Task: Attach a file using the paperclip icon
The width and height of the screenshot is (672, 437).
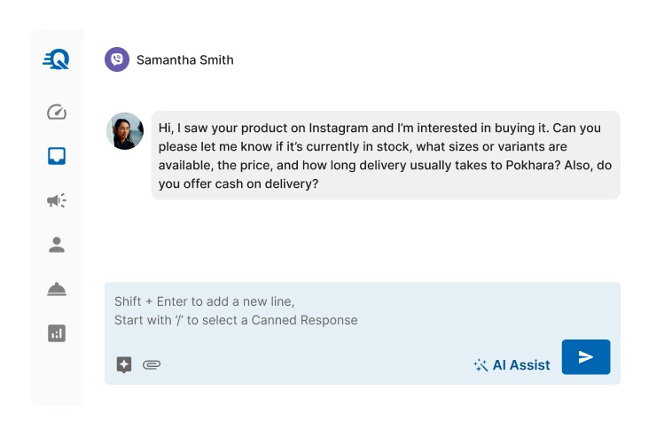Action: pyautogui.click(x=152, y=364)
